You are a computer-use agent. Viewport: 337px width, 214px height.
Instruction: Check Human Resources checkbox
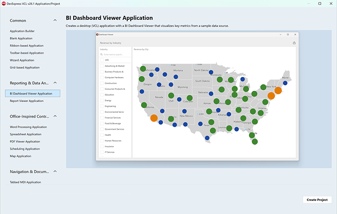click(102, 141)
